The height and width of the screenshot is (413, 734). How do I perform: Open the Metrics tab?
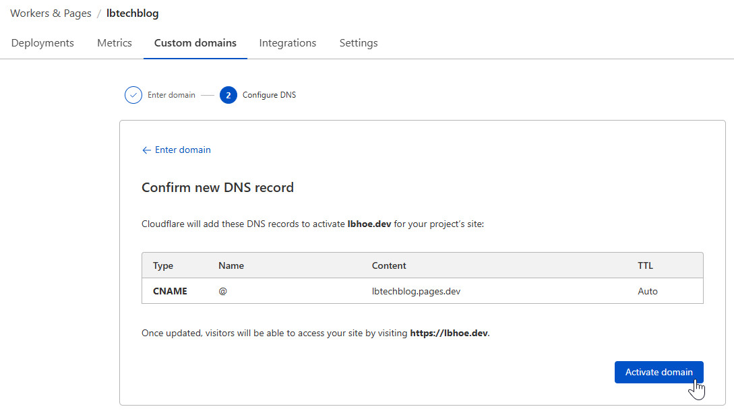pyautogui.click(x=115, y=43)
